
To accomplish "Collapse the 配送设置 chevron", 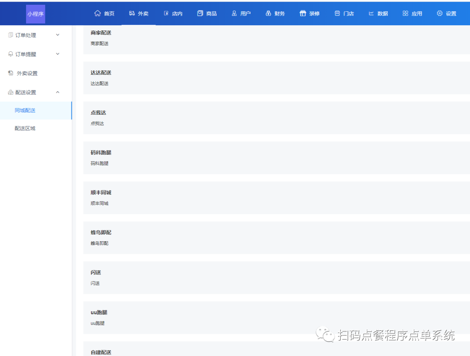I will click(x=57, y=92).
